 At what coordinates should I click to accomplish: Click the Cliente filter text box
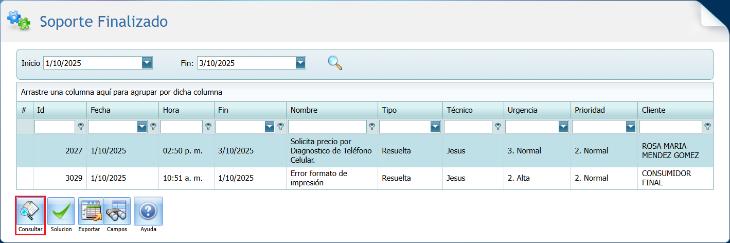(x=671, y=127)
